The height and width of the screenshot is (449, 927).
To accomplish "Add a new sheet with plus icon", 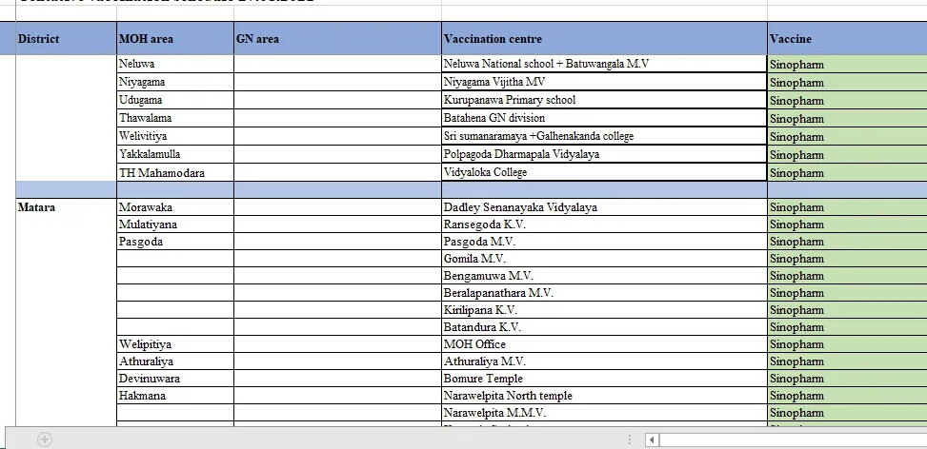I will click(x=45, y=439).
